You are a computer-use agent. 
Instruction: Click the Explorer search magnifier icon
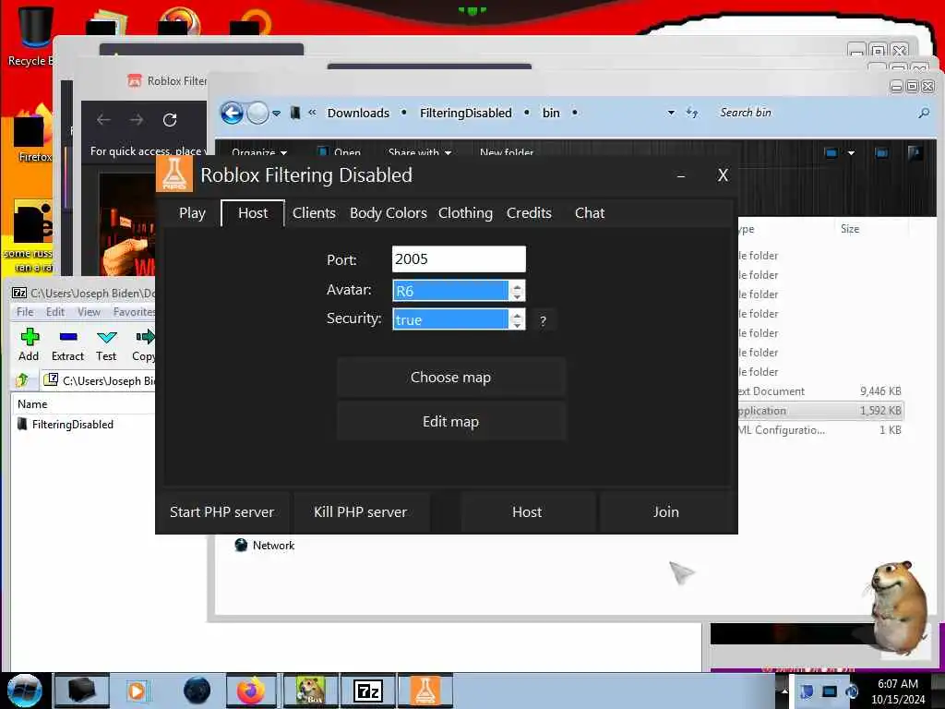(x=924, y=113)
